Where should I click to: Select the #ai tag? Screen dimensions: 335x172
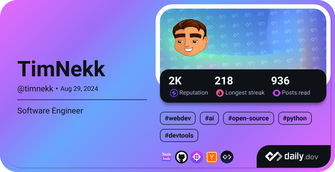209,119
